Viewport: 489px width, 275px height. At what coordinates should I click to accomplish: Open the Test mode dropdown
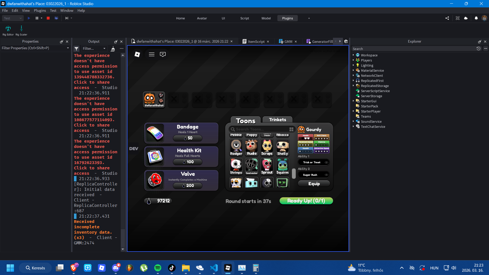21,18
